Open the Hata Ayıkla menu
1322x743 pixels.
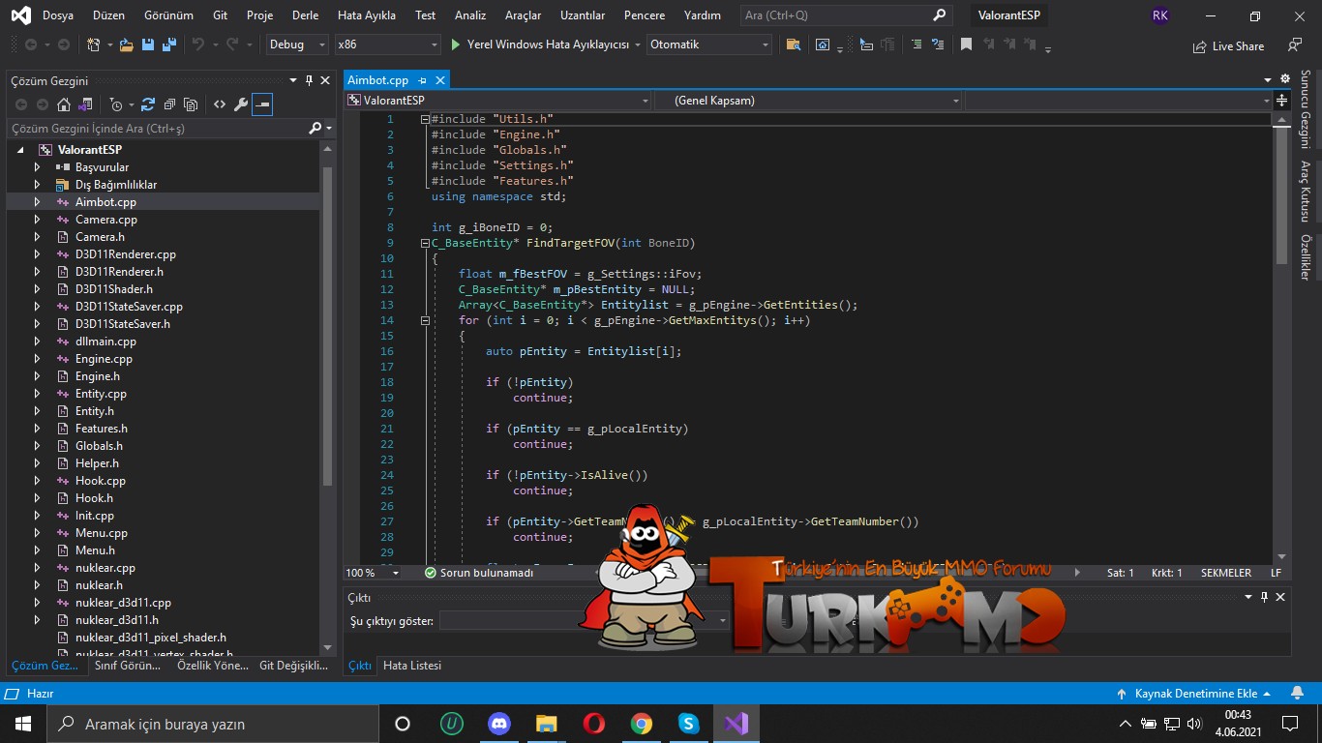[x=367, y=15]
